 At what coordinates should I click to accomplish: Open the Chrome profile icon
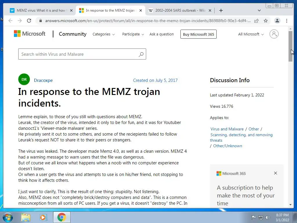point(277,21)
